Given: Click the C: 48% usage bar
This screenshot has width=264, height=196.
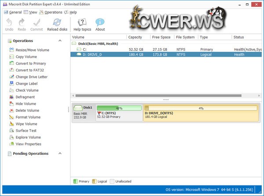Looking at the screenshot, I should (119, 108).
